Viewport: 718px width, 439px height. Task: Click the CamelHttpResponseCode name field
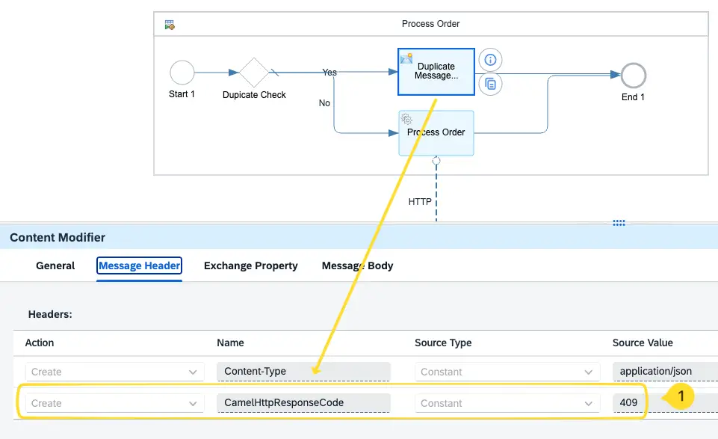point(303,403)
